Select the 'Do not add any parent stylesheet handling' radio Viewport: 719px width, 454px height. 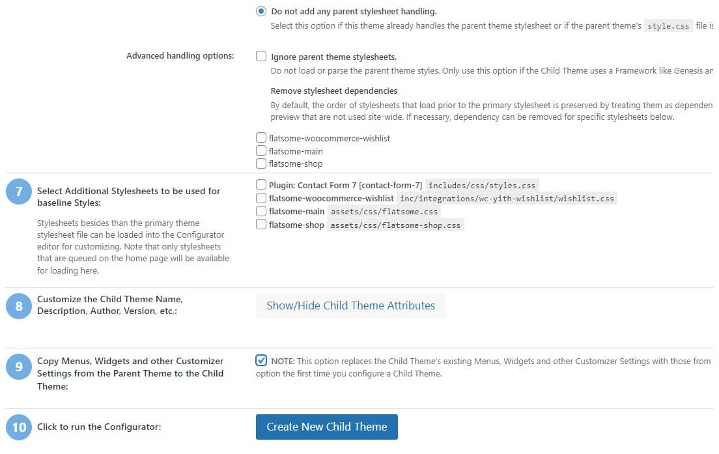point(261,11)
